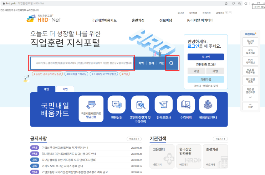Image resolution: width=265 pixels, height=175 pixels.
Task: Open 정보마당 main menu
Action: click(x=166, y=20)
